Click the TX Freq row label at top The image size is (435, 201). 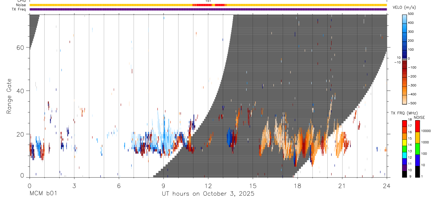tap(19, 9)
